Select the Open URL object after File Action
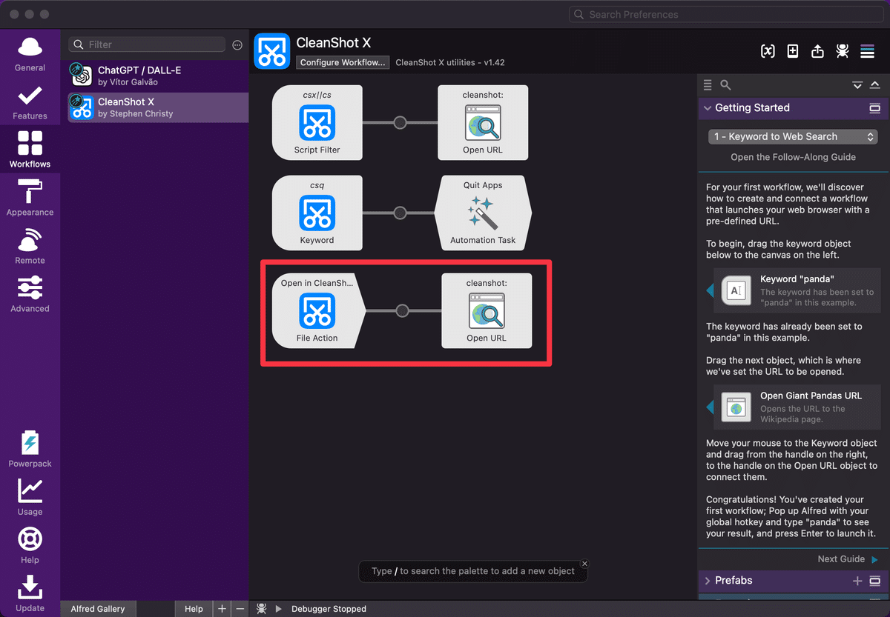Screen dimensions: 890x617 (x=487, y=310)
